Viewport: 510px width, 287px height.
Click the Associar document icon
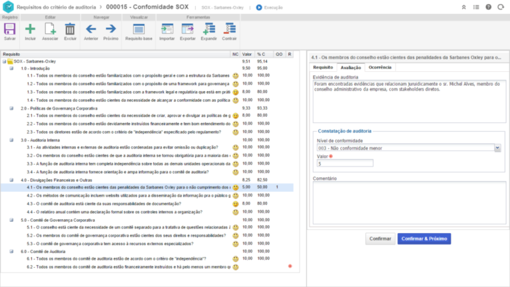coord(50,29)
